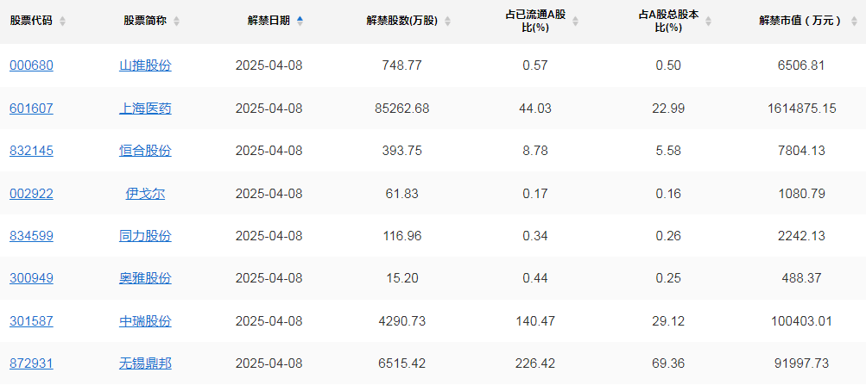Open 无锡鼎邦 stock page
This screenshot has height=385, width=866.
(x=145, y=363)
